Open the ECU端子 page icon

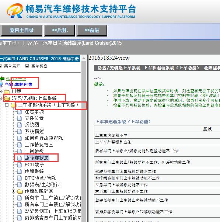click(20, 165)
